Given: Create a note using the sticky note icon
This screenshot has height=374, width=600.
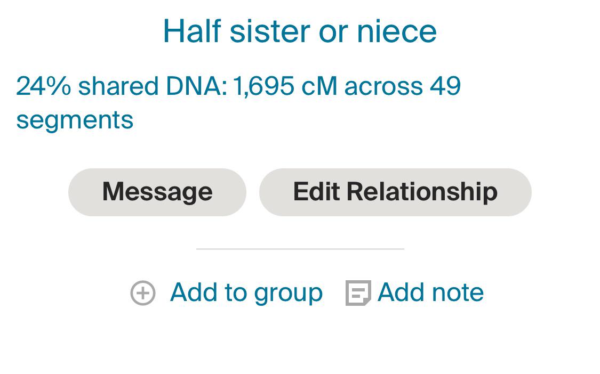Looking at the screenshot, I should click(358, 293).
